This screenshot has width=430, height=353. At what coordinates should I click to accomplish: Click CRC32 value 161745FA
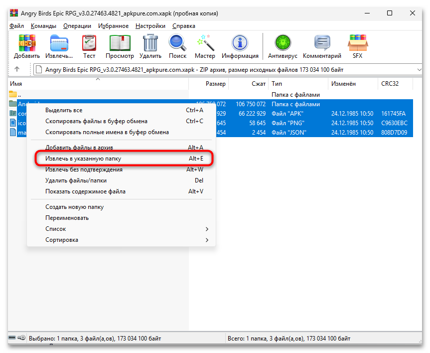393,114
